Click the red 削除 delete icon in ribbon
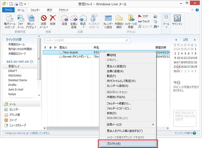The width and height of the screenshot is (202, 148). point(53,19)
